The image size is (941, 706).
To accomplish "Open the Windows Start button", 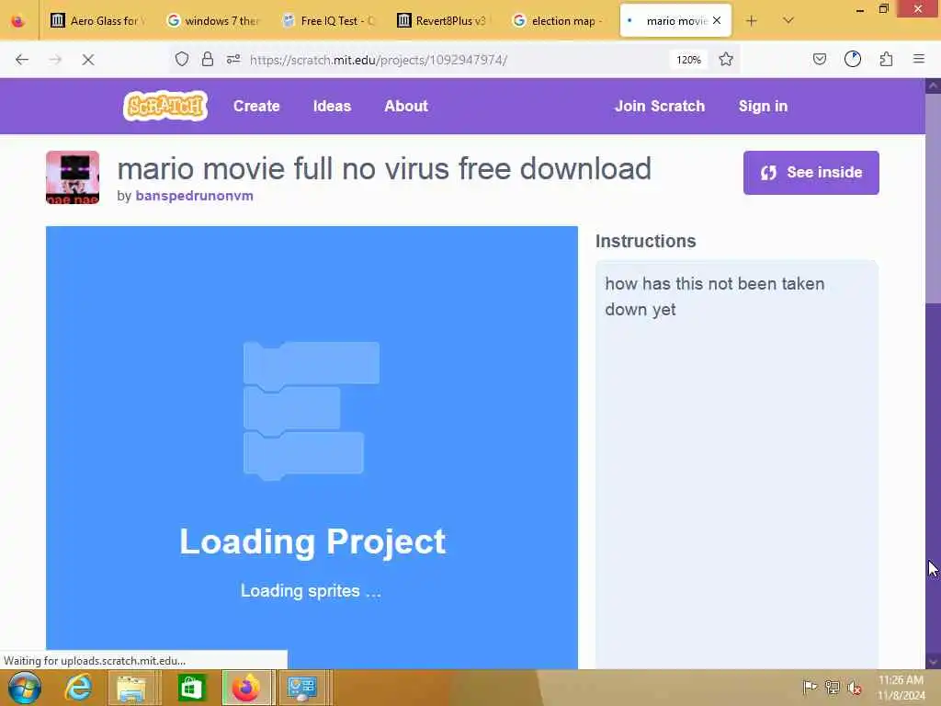I will click(25, 688).
